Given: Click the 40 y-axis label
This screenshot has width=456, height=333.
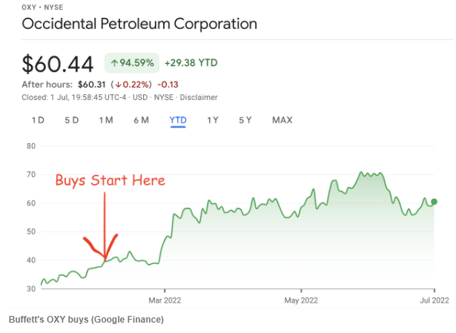Looking at the screenshot, I should (x=31, y=260).
